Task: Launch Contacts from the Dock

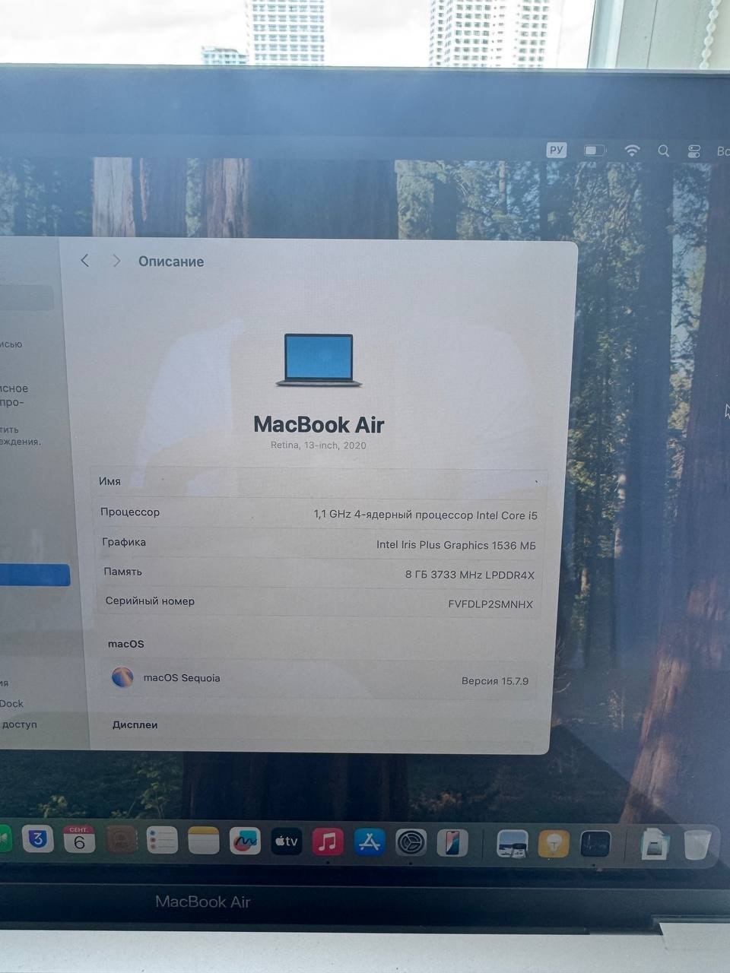Action: tap(121, 840)
